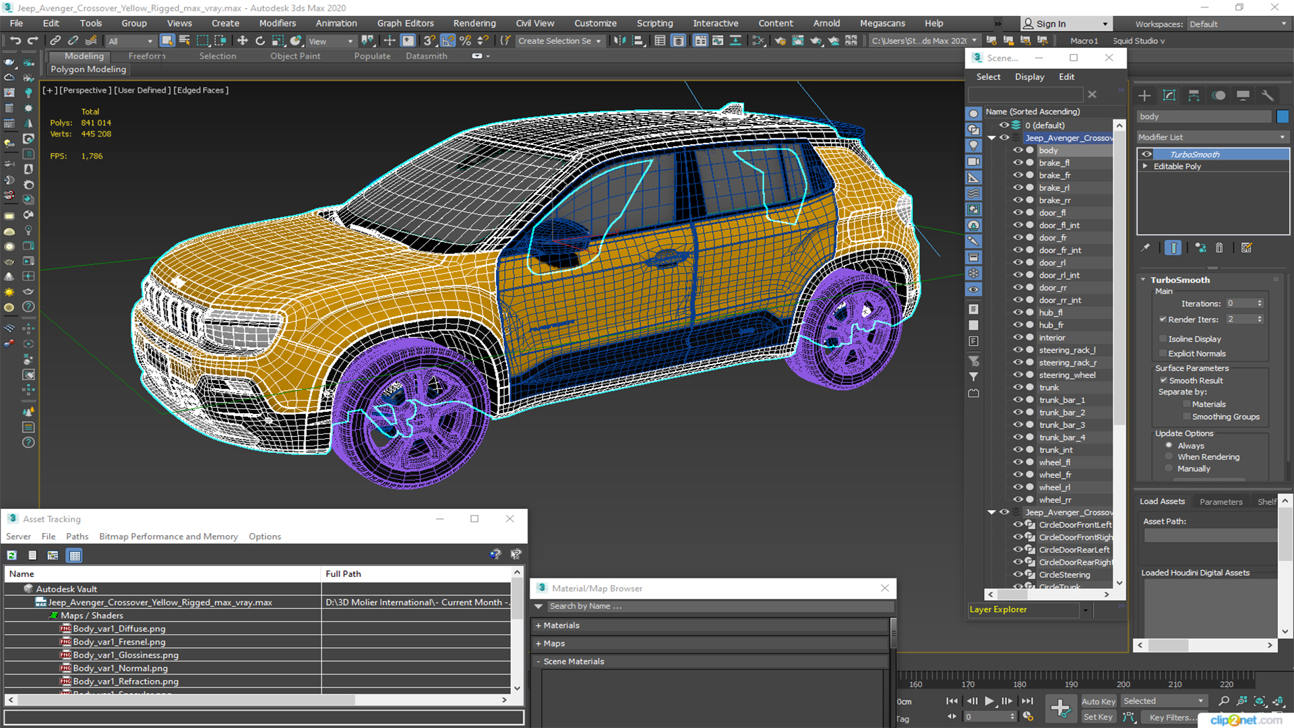
Task: Open the Rendering menu
Action: point(474,23)
